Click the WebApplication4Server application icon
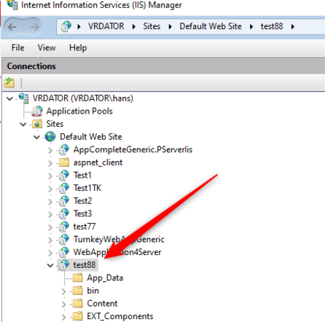Screen dimensions: 325x322 point(64,252)
